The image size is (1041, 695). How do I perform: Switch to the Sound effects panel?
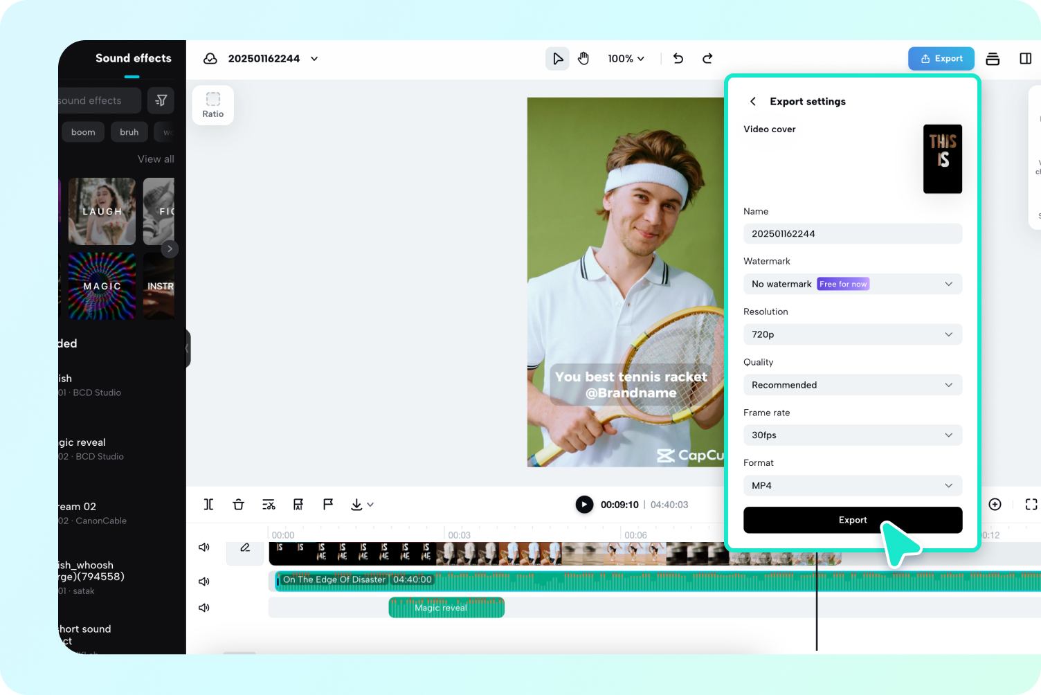132,58
